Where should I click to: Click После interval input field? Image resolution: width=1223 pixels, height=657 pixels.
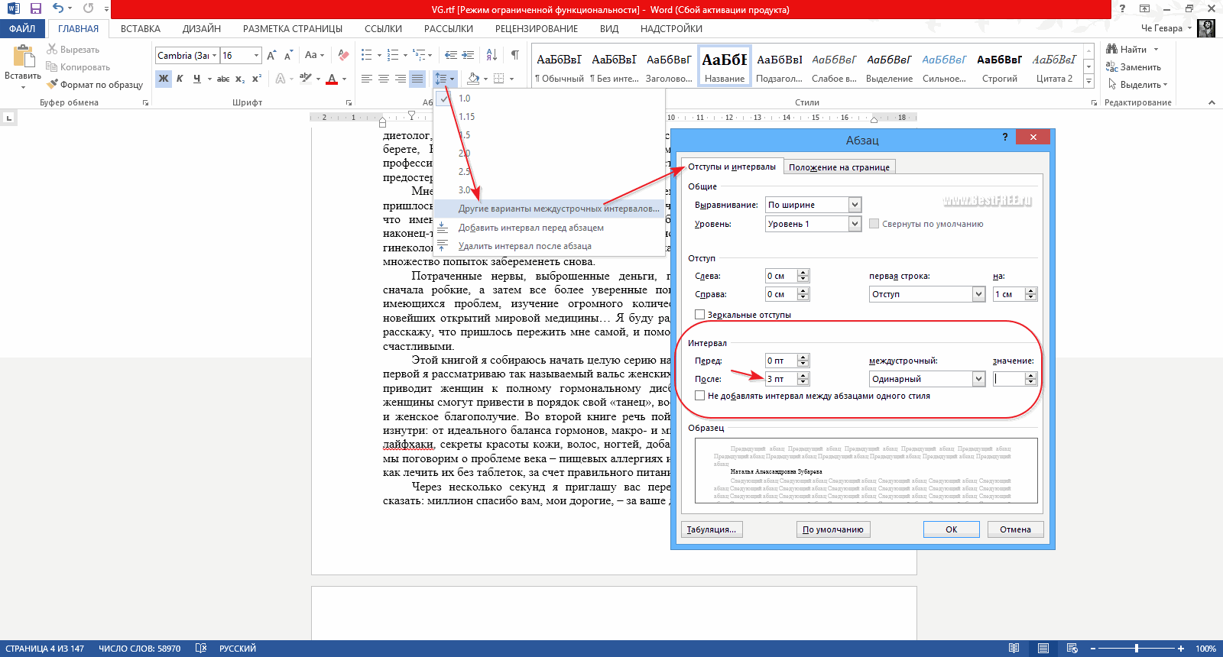[781, 379]
